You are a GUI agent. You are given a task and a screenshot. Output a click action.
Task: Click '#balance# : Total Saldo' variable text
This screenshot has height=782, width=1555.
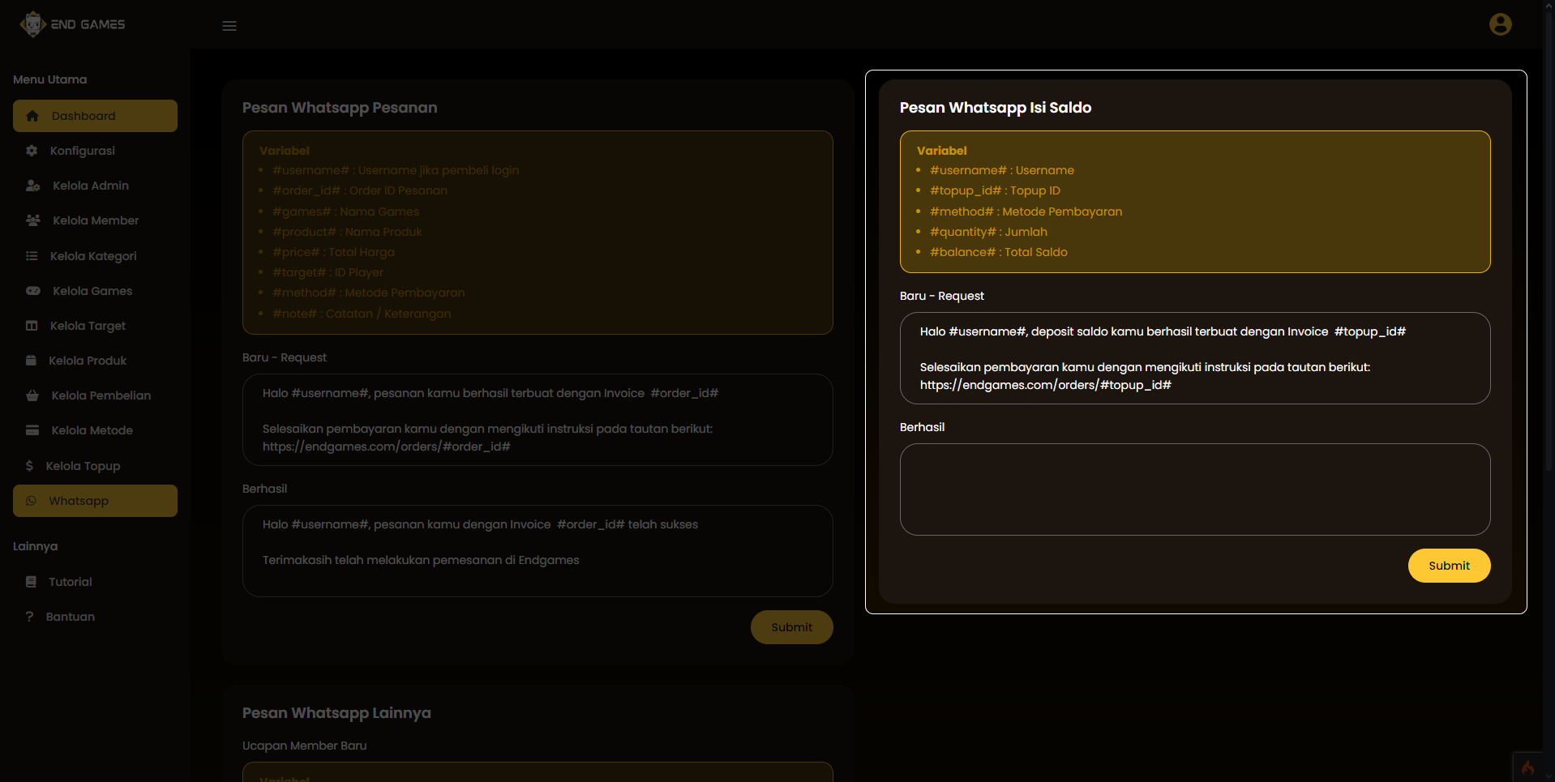pos(999,252)
